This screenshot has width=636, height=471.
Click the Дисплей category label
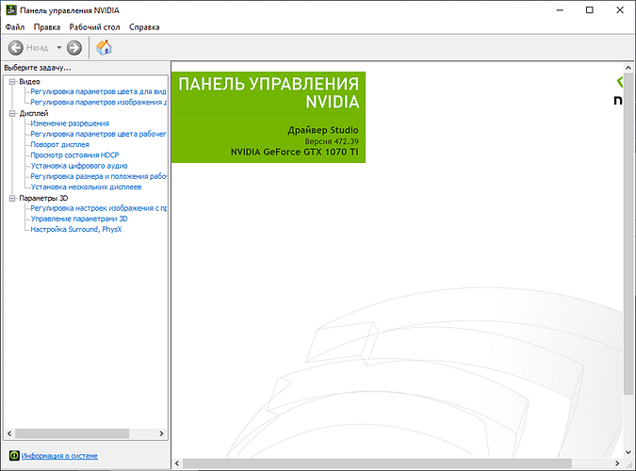[34, 113]
